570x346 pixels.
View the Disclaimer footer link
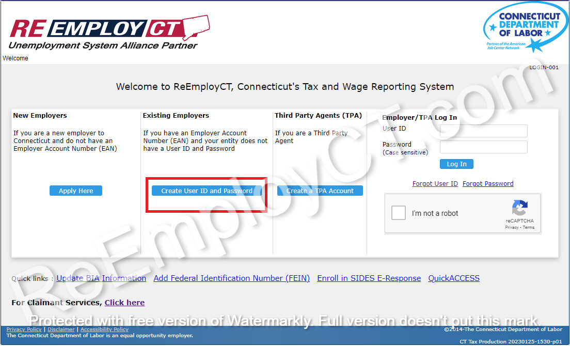(61, 329)
